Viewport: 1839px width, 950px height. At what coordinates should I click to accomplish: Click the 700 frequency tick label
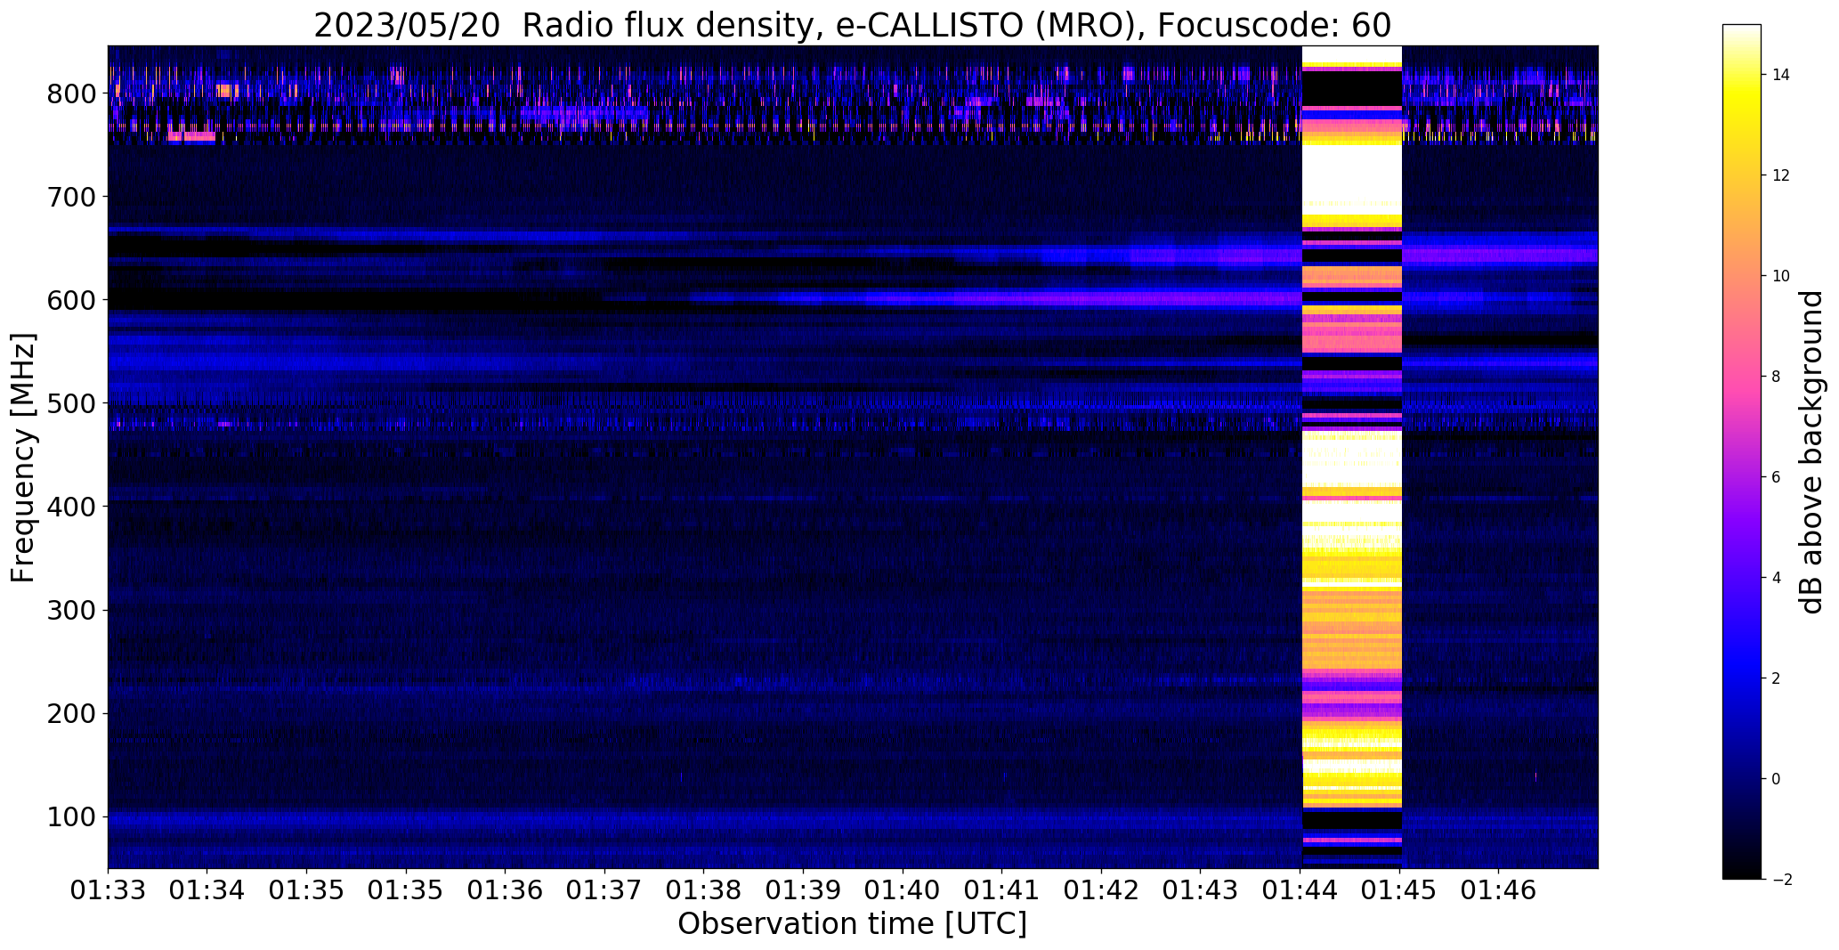[x=71, y=196]
